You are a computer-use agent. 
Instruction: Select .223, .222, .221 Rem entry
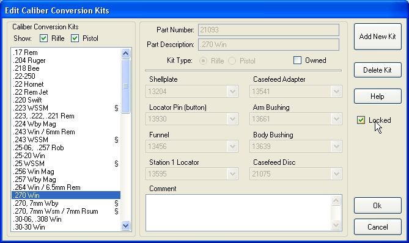pos(66,116)
